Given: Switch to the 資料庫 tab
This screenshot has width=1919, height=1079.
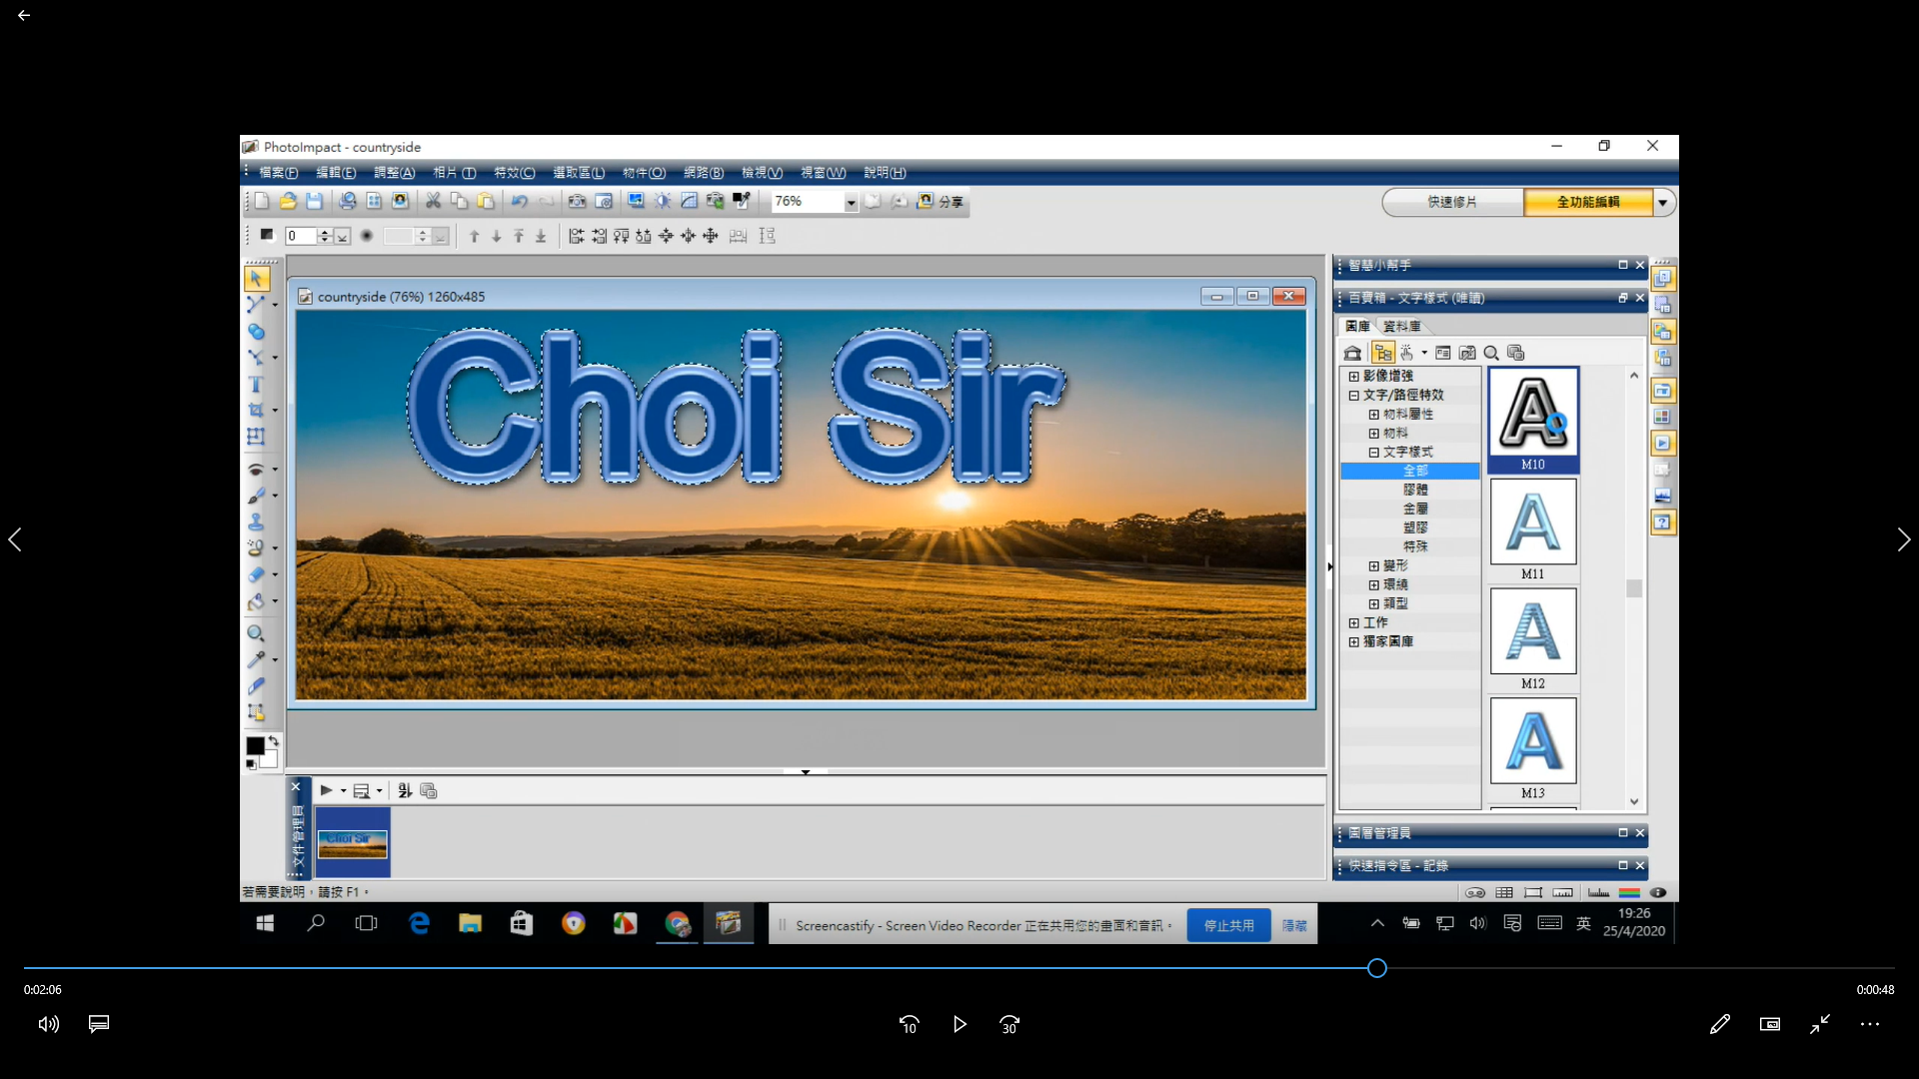Looking at the screenshot, I should [1401, 327].
